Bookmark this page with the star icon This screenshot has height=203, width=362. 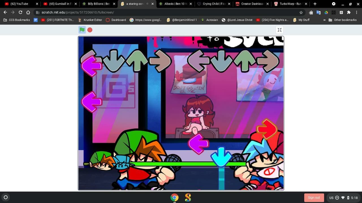pos(301,12)
